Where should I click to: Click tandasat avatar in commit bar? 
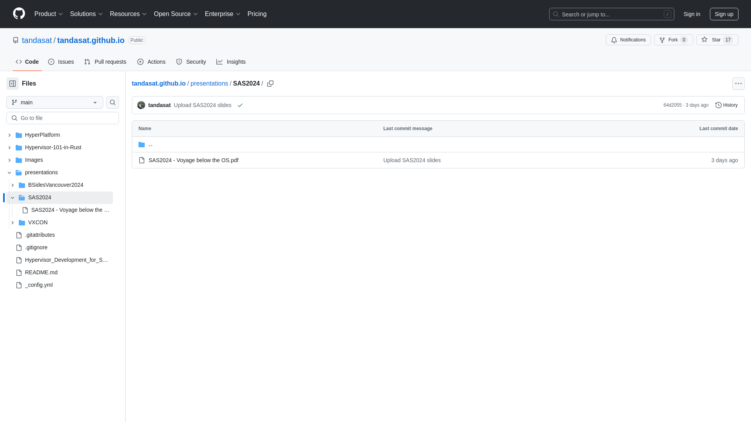point(141,105)
